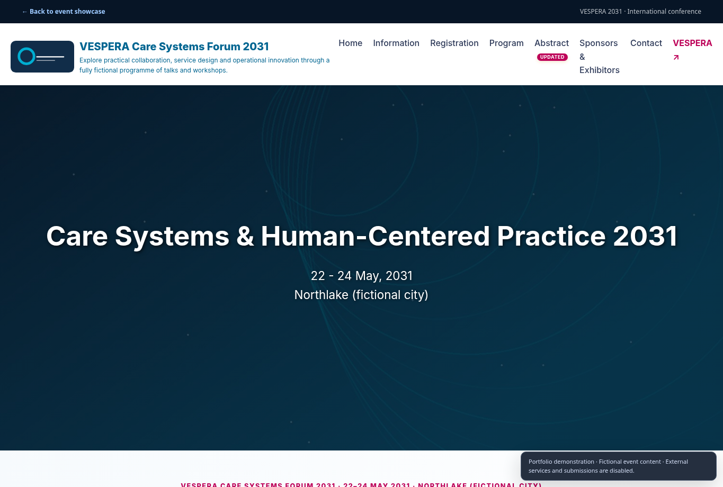Click the '22 - 24 May, 2031' date text
This screenshot has width=723, height=487.
(362, 276)
